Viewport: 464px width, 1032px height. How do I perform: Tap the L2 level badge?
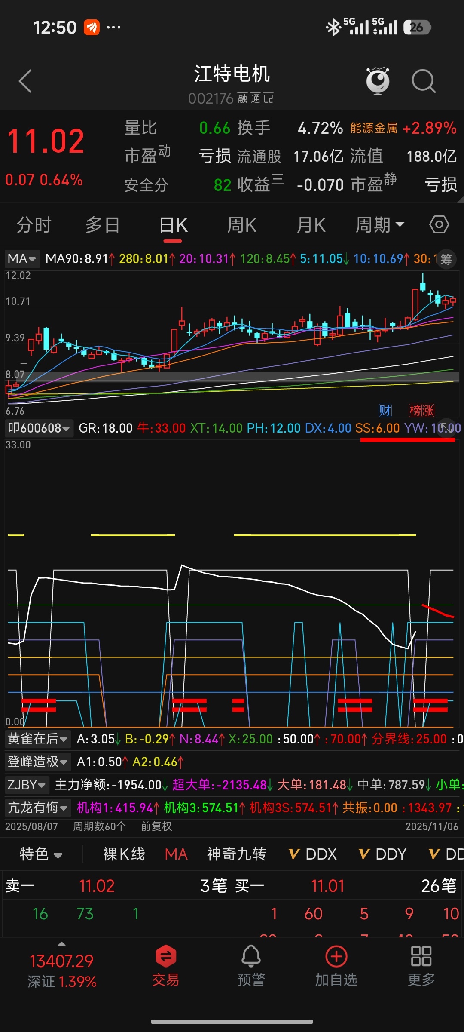(269, 99)
